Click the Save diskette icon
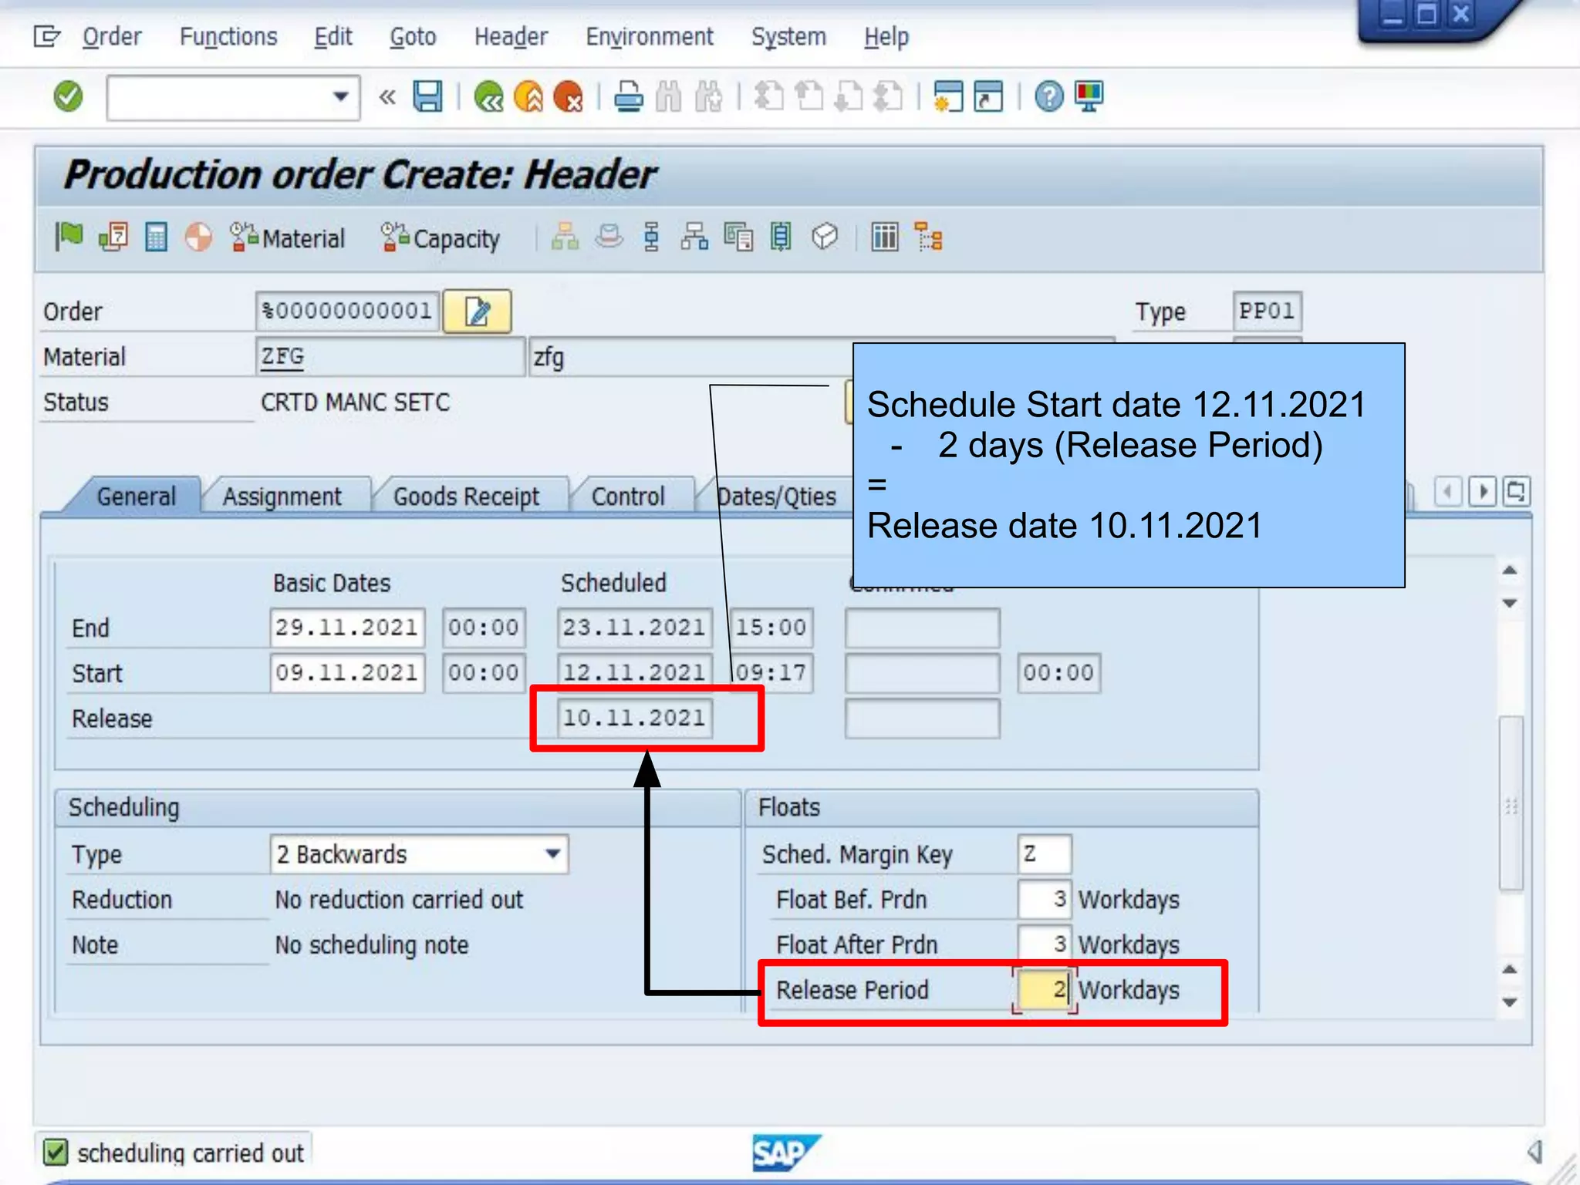Viewport: 1580px width, 1185px height. (x=427, y=97)
